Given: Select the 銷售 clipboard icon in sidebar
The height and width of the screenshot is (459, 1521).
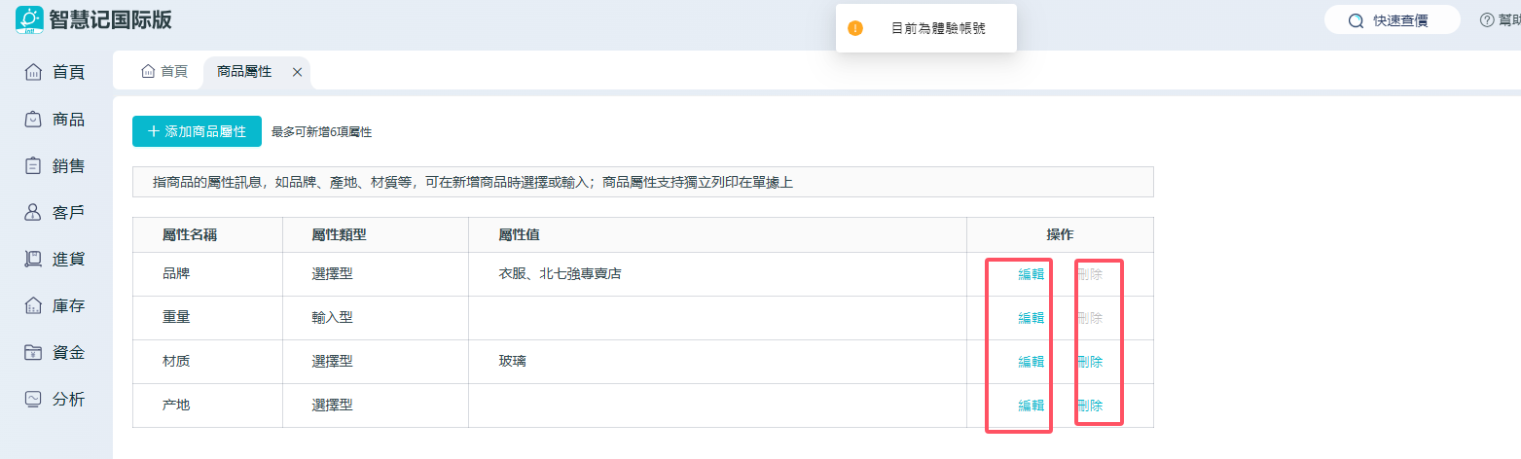Looking at the screenshot, I should tap(33, 166).
